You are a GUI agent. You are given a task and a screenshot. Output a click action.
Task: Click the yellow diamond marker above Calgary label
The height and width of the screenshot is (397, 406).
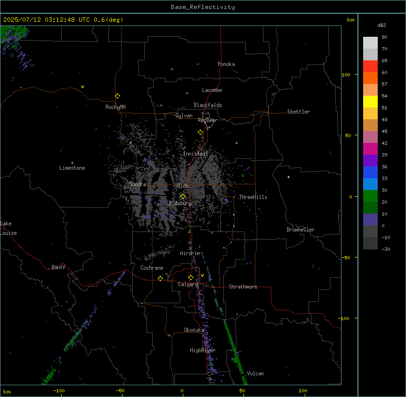[191, 278]
